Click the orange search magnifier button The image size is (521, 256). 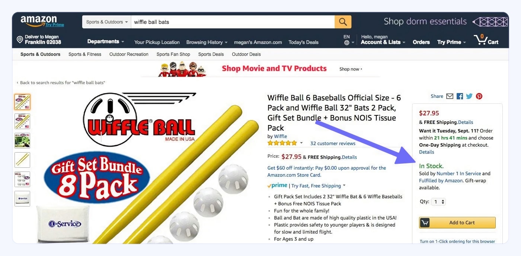coord(343,22)
